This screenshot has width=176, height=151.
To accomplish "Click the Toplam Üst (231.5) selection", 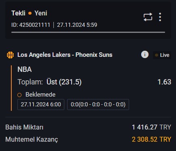I will coord(49,82).
